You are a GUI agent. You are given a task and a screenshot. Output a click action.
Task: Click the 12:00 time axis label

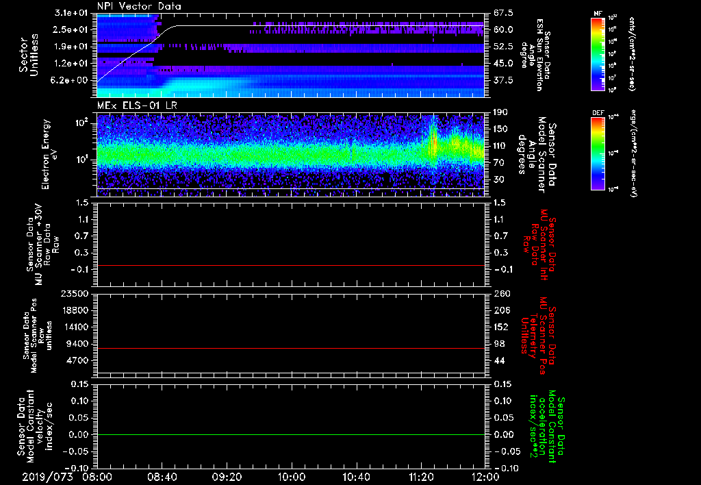[x=485, y=475]
